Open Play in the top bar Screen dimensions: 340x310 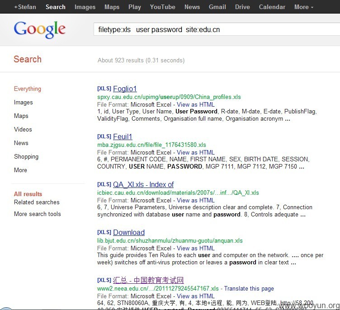coord(134,7)
